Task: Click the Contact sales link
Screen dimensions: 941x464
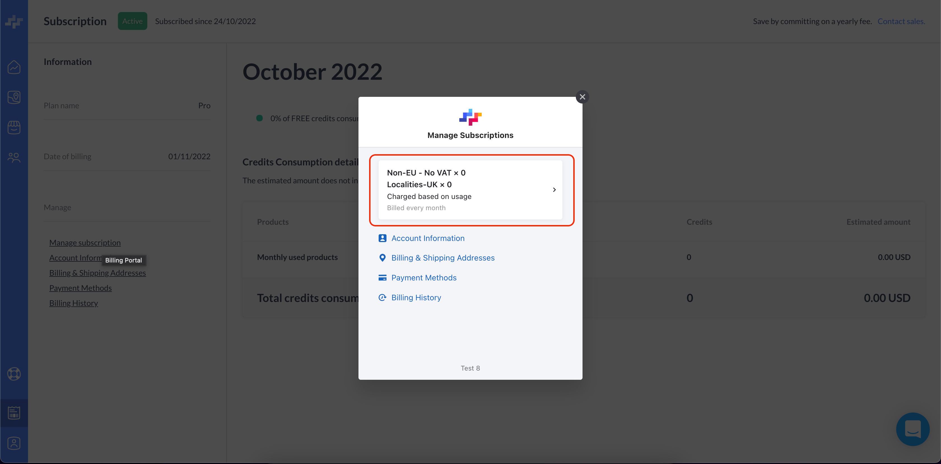Action: click(x=901, y=21)
